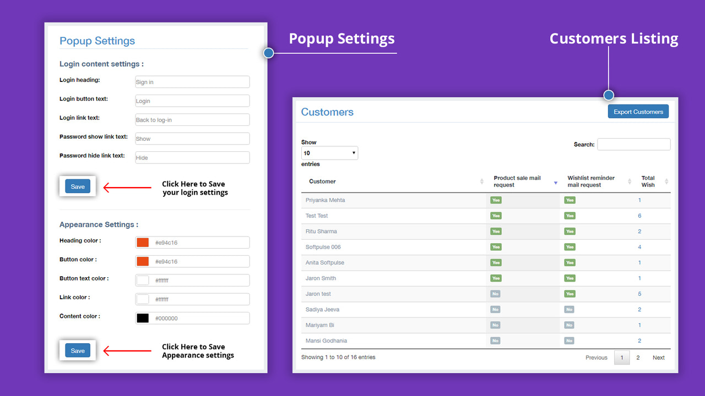Open the Content color picker swatch
This screenshot has height=396, width=705.
(x=141, y=318)
